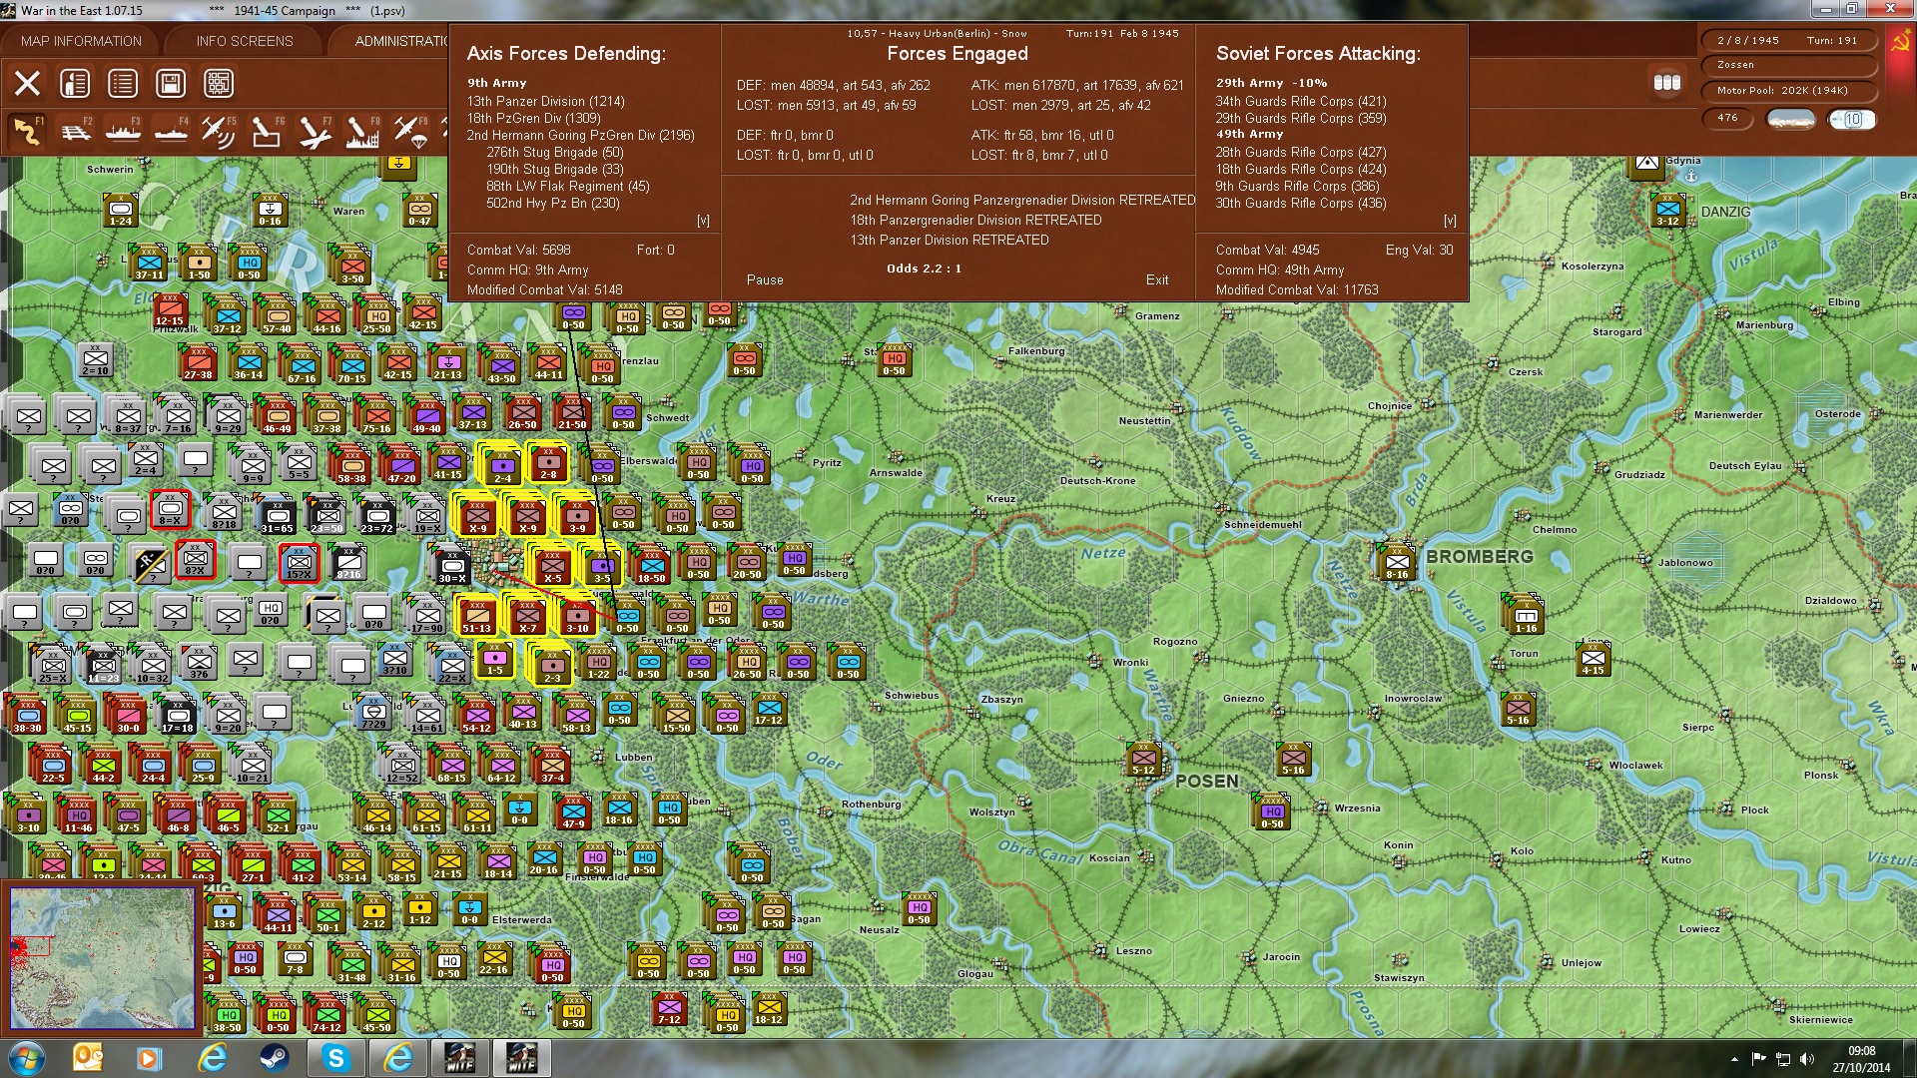Screen dimensions: 1917x1078
Task: Select the F1 move mode icon
Action: coord(27,132)
